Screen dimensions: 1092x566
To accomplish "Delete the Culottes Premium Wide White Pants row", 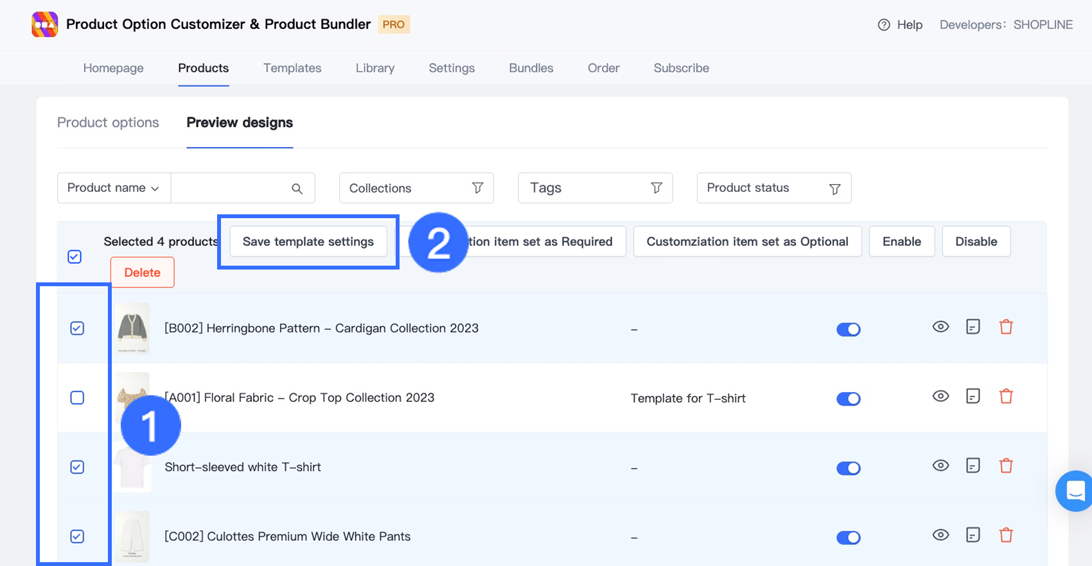I will 1006,535.
